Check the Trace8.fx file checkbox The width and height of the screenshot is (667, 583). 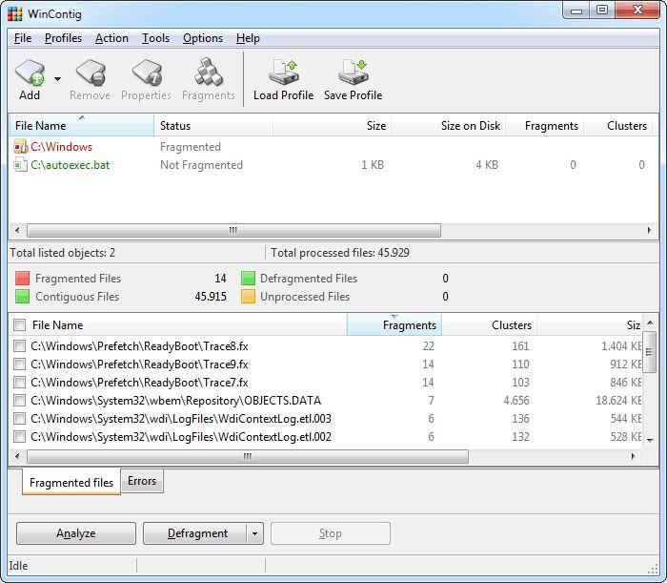[x=20, y=345]
